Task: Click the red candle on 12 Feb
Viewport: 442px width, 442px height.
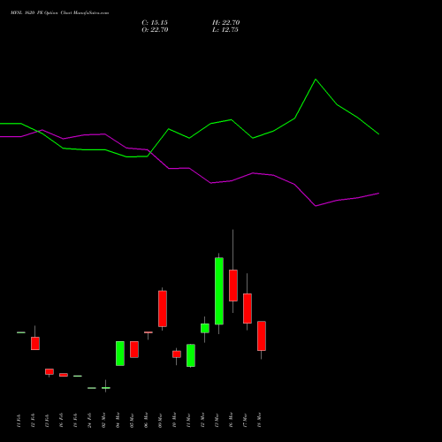Action: coord(35,344)
